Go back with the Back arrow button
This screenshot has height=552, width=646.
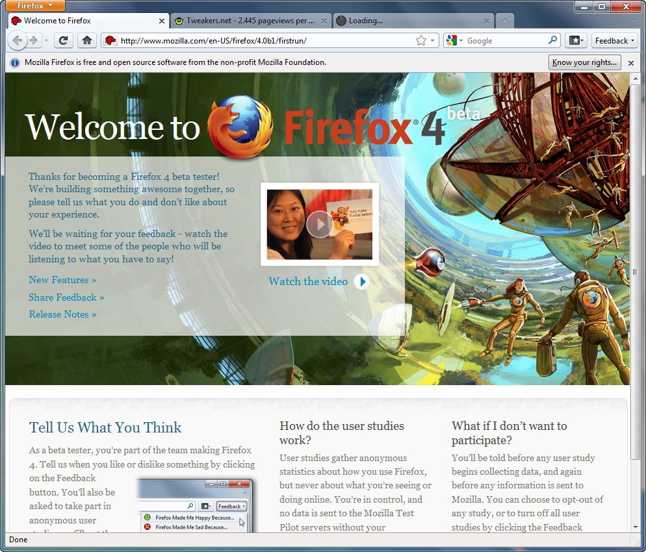[17, 40]
